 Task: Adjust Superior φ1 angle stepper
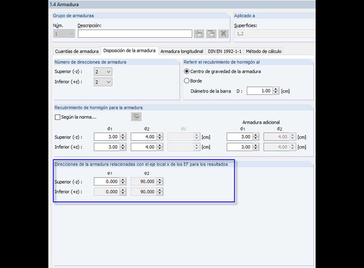tap(123, 182)
